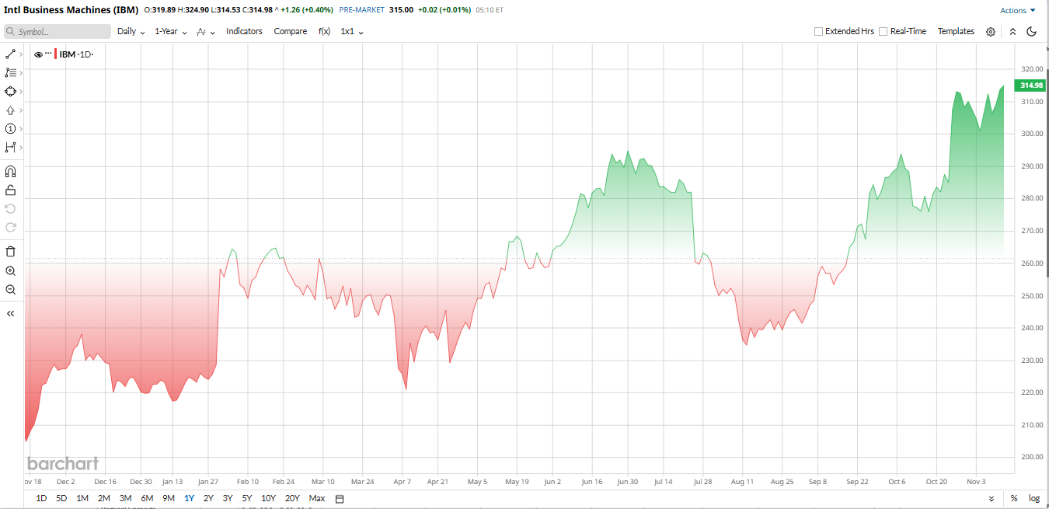Image resolution: width=1049 pixels, height=509 pixels.
Task: Select the 3M range
Action: (125, 499)
